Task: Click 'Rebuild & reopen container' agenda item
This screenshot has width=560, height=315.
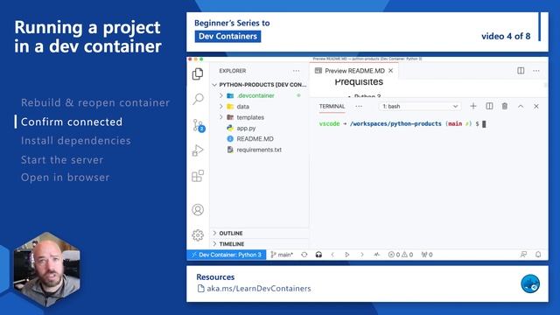Action: click(95, 103)
